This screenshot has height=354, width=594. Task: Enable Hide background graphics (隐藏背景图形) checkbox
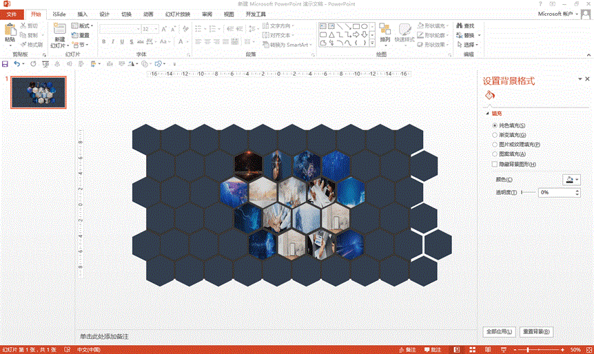[x=495, y=165]
